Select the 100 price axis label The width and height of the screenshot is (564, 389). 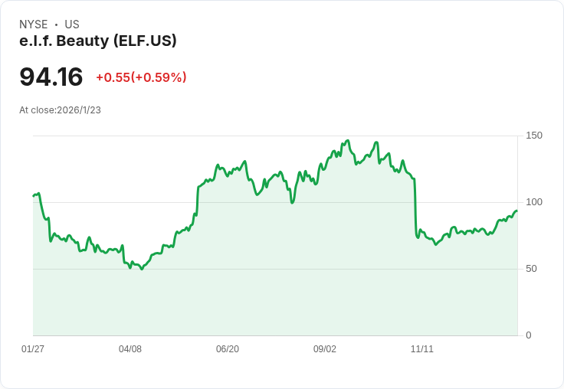click(534, 202)
